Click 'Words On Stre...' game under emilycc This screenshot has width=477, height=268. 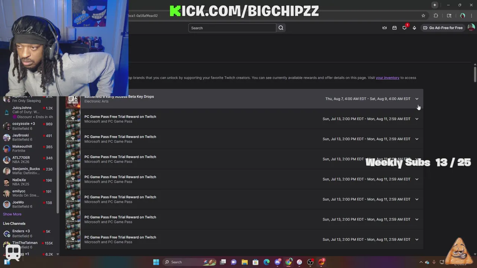point(26,195)
